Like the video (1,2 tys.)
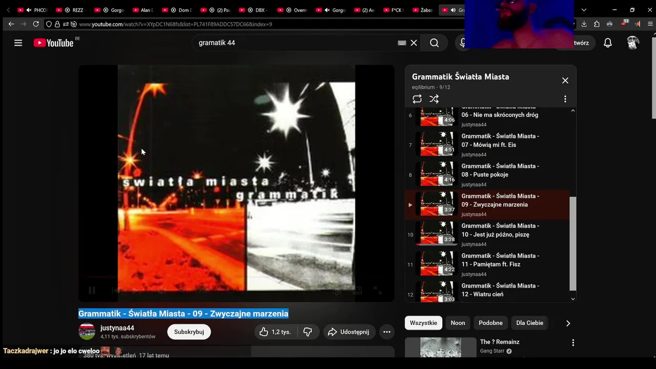 (x=276, y=332)
